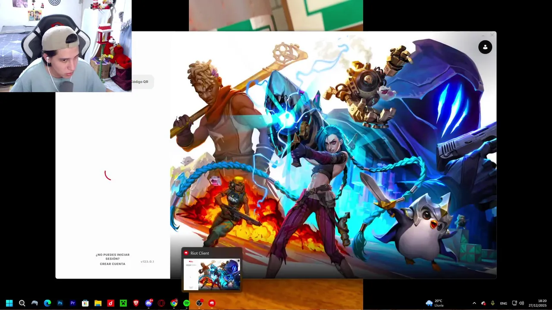Open Google Chrome from the taskbar
Viewport: 552px width, 310px height.
tap(174, 303)
